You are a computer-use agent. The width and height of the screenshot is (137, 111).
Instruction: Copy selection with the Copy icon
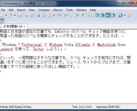44,15
